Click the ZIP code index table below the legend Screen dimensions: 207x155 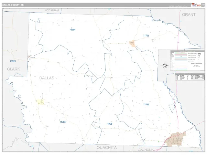coord(190,77)
